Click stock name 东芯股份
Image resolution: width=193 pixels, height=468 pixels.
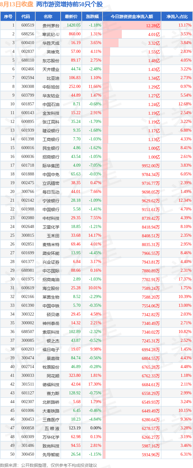[51, 60]
